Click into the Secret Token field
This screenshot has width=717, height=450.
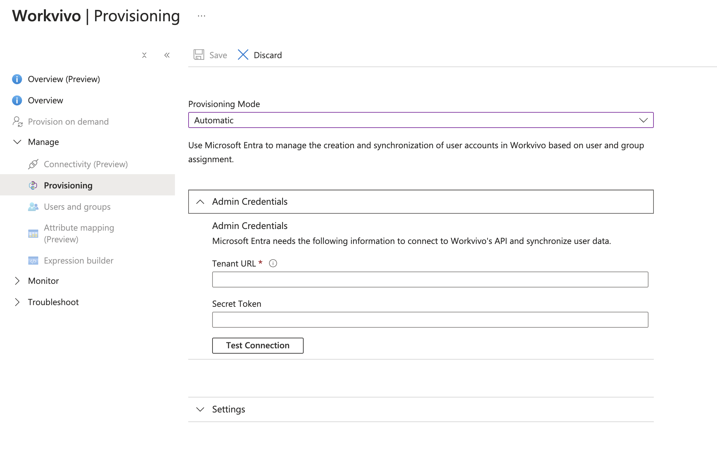pos(430,320)
